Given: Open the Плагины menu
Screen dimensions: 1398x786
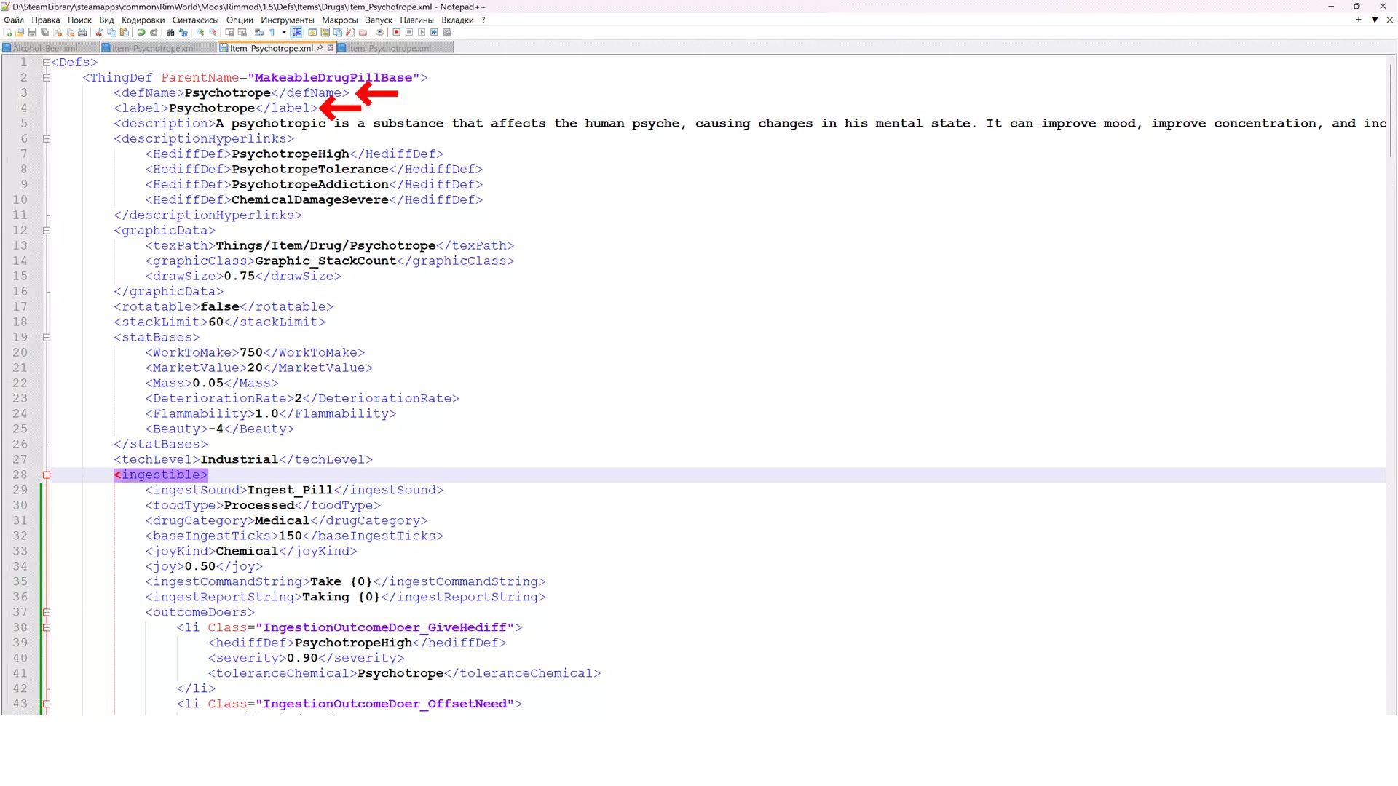Looking at the screenshot, I should 416,20.
